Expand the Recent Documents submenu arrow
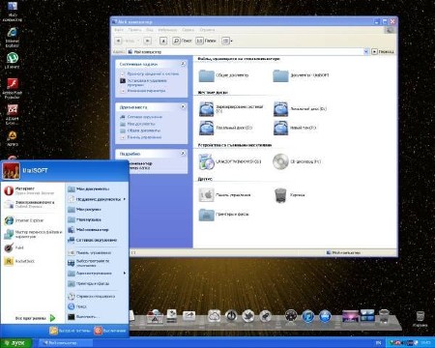The height and width of the screenshot is (348, 435). (125, 199)
